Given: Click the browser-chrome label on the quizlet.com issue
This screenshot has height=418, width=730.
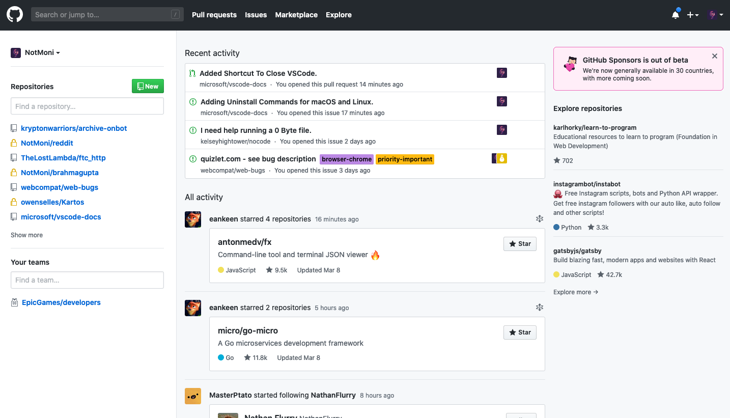Looking at the screenshot, I should 346,159.
